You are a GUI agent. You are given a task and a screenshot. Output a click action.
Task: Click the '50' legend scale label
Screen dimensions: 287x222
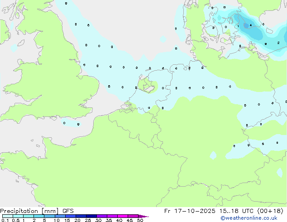[140, 220]
